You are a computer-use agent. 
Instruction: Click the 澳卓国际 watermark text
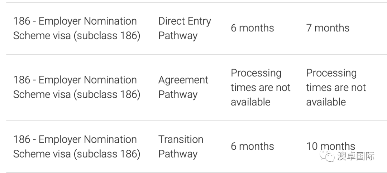point(356,156)
